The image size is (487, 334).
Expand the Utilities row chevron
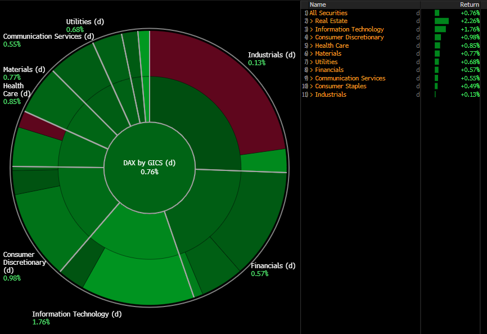point(312,62)
